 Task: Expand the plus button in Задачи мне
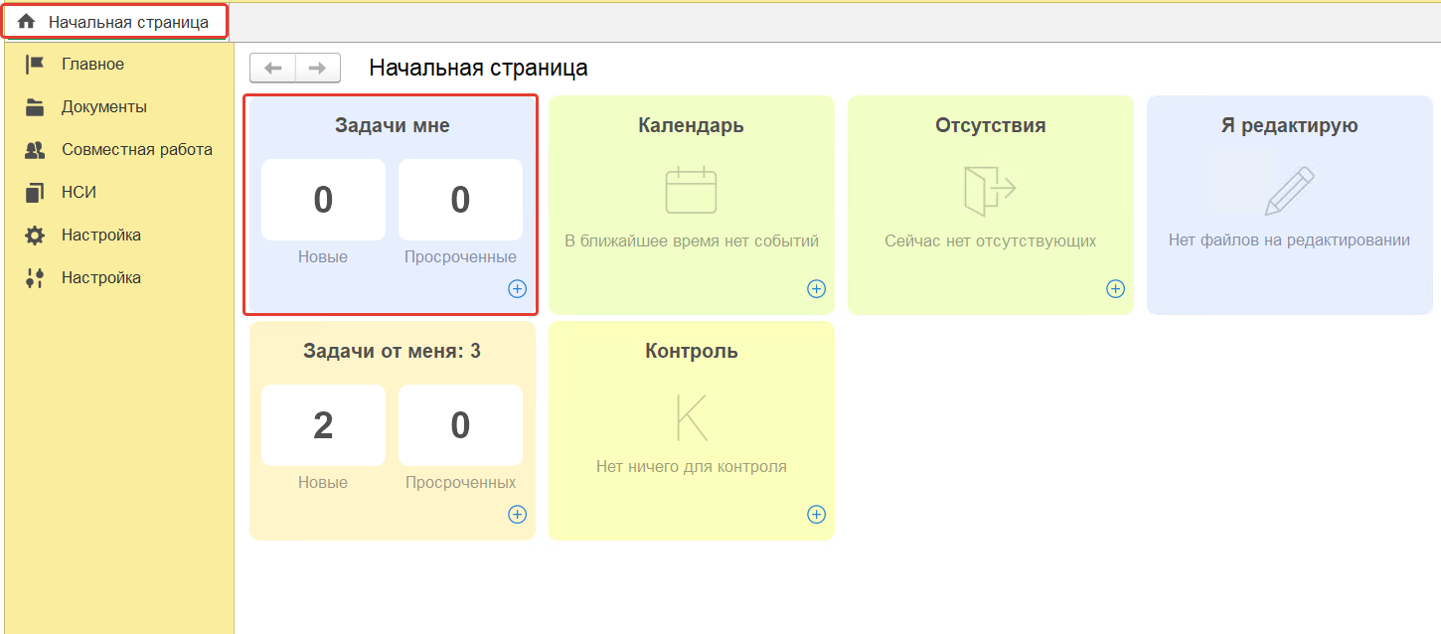[517, 289]
